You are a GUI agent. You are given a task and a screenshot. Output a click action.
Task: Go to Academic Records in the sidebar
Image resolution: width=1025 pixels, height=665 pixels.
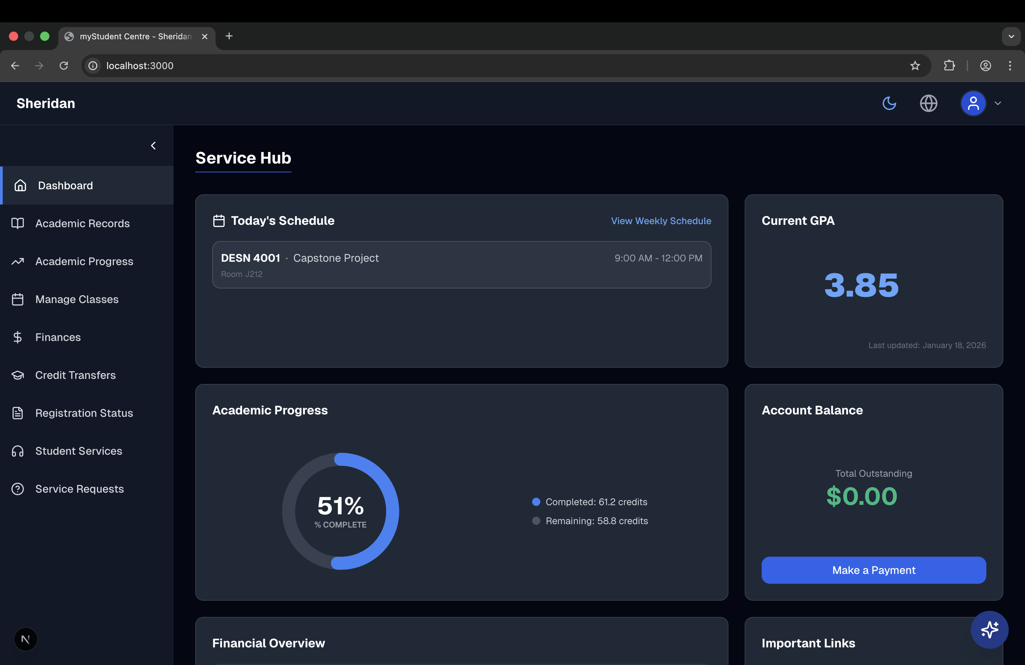82,223
